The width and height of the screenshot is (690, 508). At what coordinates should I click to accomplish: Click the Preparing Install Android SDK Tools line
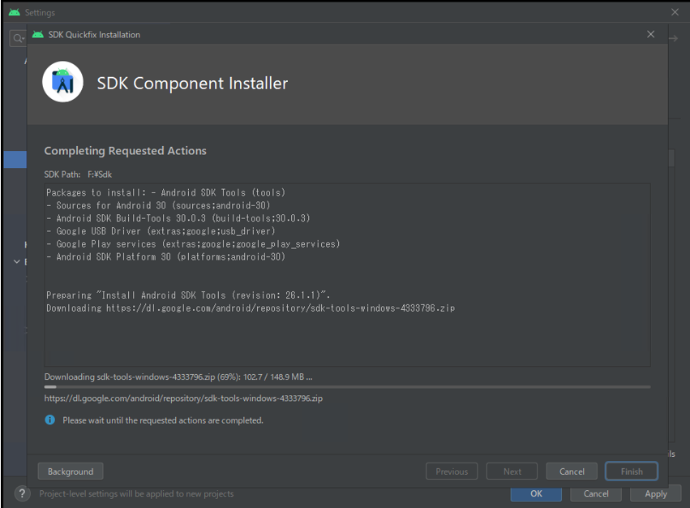(188, 295)
